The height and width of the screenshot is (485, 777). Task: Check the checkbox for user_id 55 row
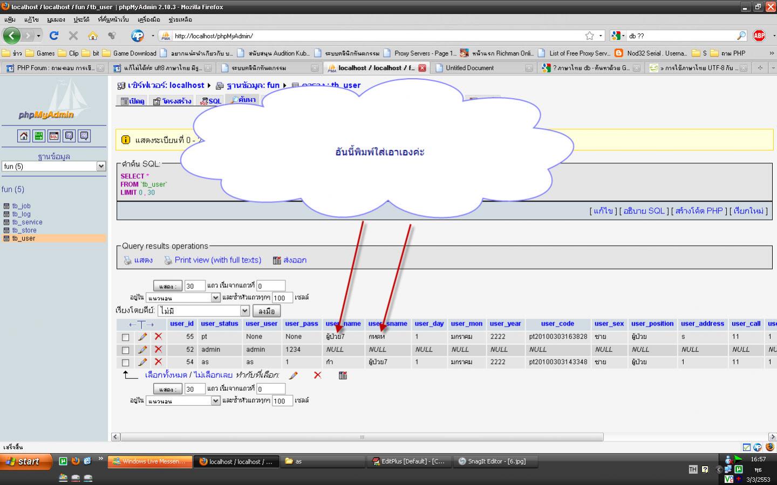tap(126, 337)
